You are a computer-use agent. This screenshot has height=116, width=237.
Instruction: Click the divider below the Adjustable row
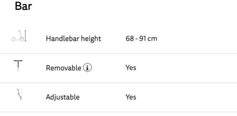coord(118,112)
